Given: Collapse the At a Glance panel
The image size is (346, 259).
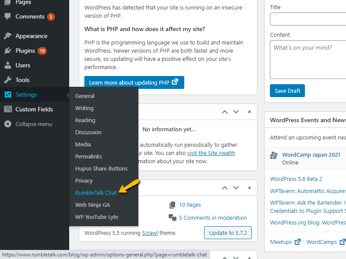Looking at the screenshot, I should coord(249,188).
